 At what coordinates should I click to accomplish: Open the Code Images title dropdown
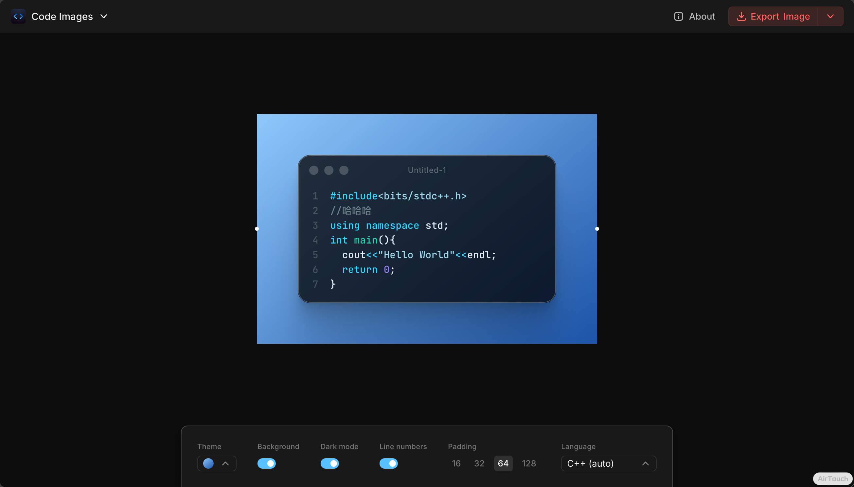pyautogui.click(x=104, y=16)
